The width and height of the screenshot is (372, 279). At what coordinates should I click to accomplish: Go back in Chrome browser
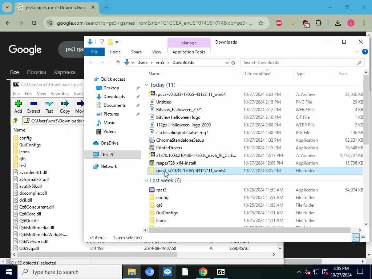pyautogui.click(x=8, y=23)
